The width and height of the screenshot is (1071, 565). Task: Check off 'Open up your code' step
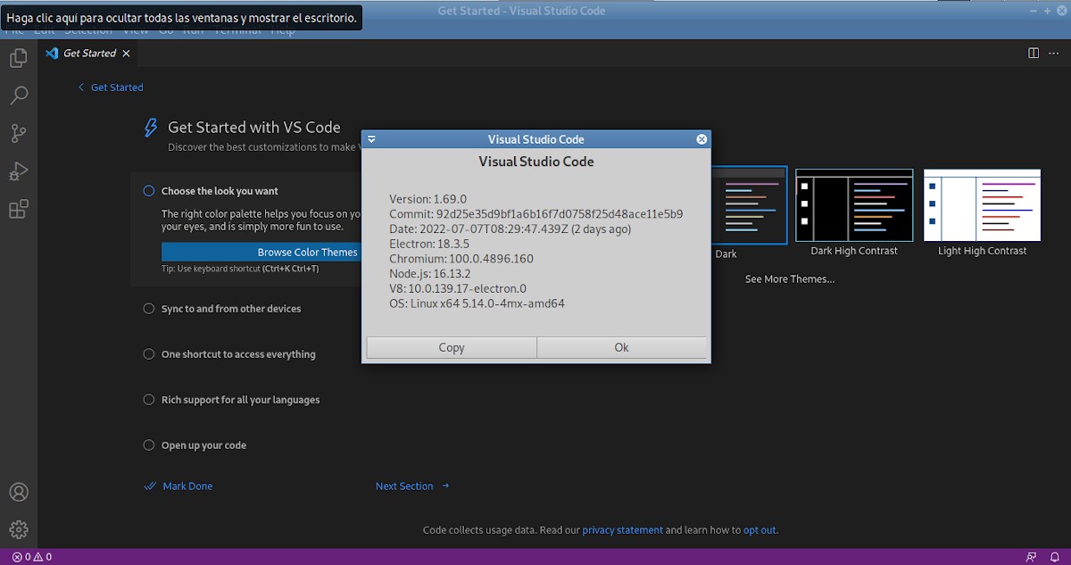pos(149,445)
